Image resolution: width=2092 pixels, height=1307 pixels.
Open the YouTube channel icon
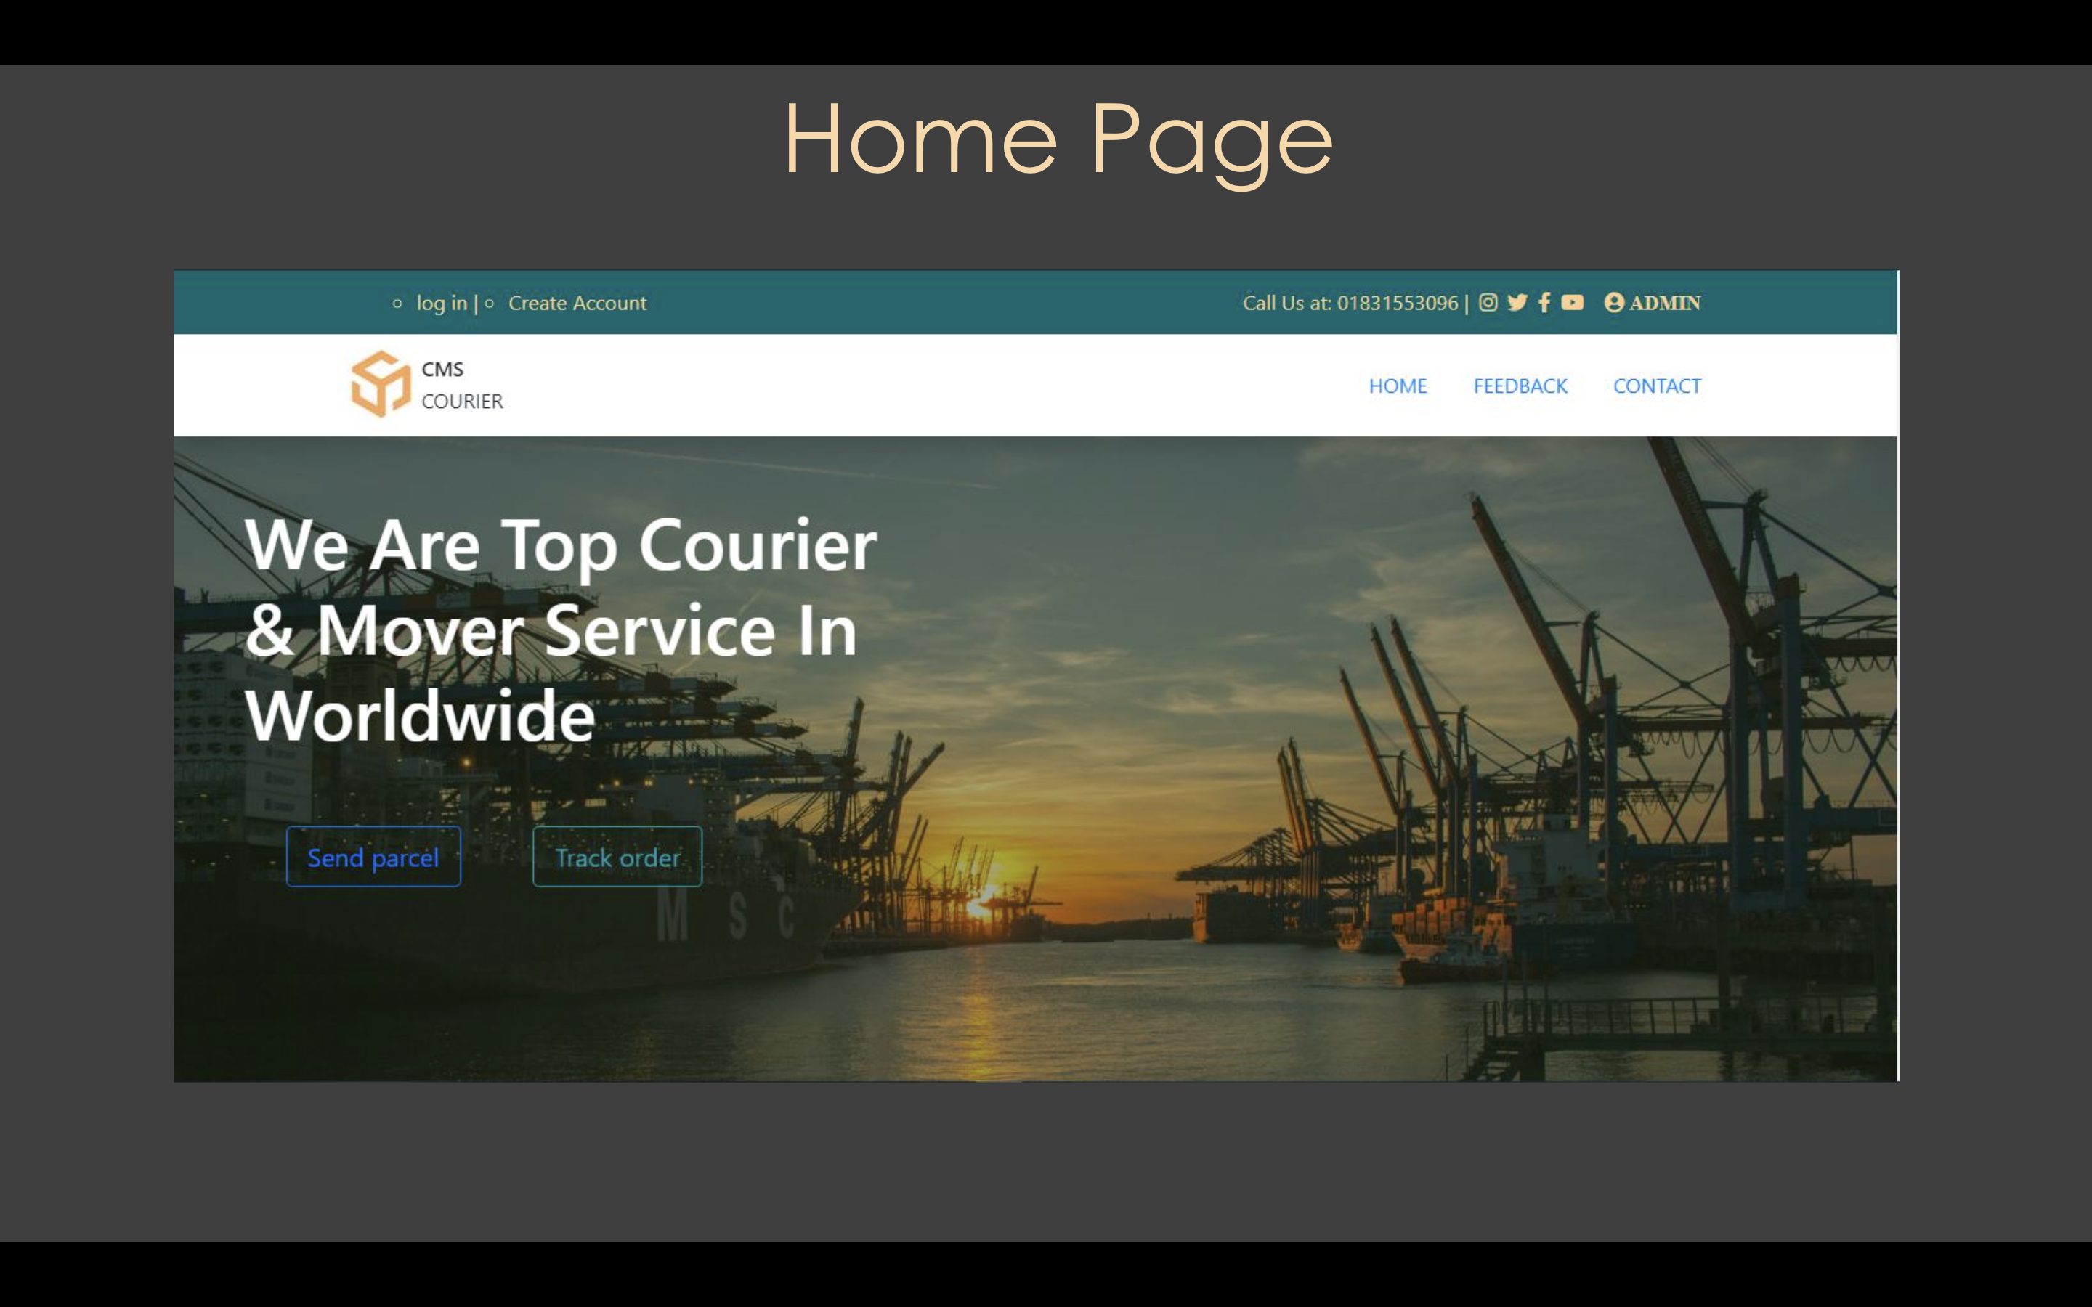click(1573, 303)
